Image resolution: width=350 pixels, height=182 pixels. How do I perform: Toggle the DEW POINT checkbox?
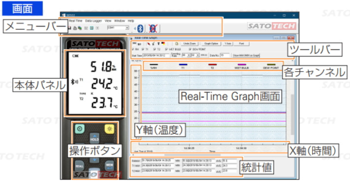[190, 49]
